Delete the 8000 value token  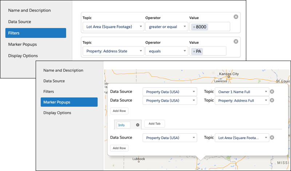[194, 27]
